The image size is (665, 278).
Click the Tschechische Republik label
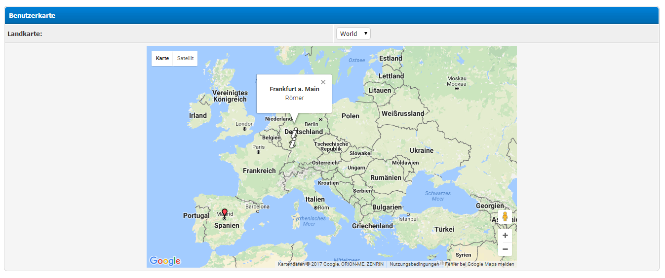click(x=331, y=146)
